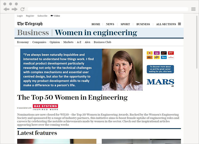The width and height of the screenshot is (199, 144).
Task: Open the Alex subsection
Action: [88, 42]
